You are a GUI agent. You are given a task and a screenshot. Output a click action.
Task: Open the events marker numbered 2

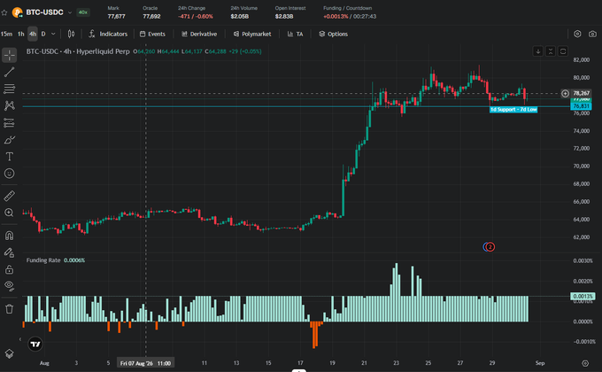(x=490, y=247)
